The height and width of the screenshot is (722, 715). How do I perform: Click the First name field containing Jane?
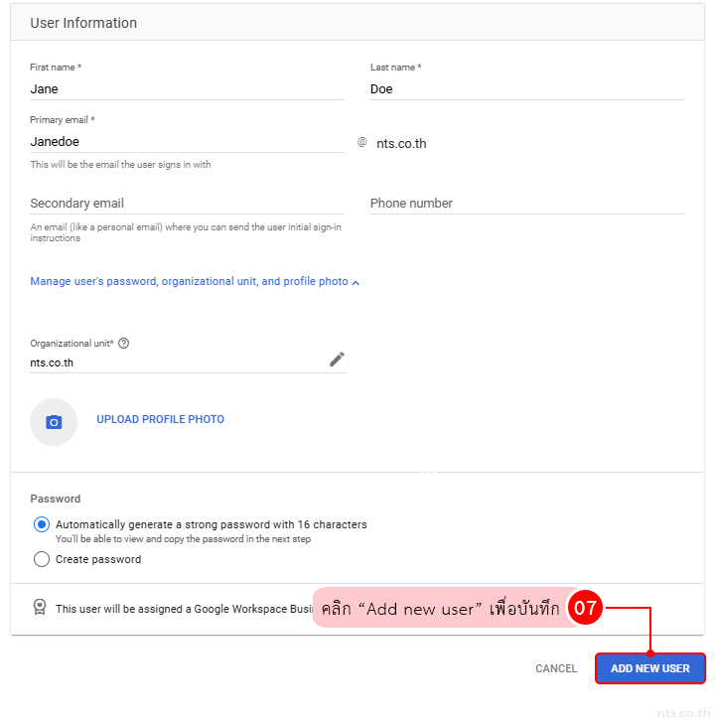click(187, 89)
